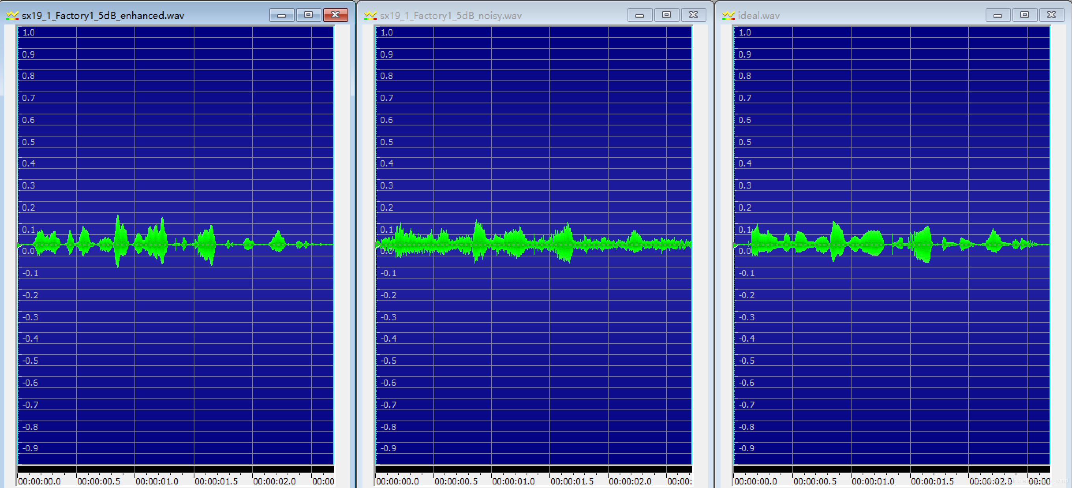Screen dimensions: 1072x488
Task: Click the 00:00:01.0 time label in ideal window
Action: click(x=873, y=481)
